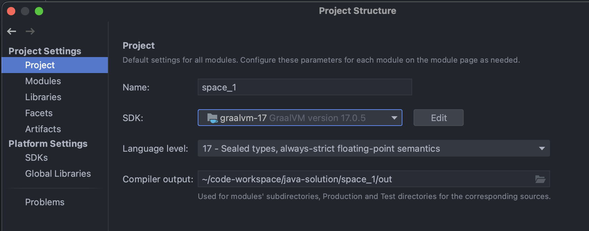
Task: Click the back navigation arrow
Action: [11, 31]
